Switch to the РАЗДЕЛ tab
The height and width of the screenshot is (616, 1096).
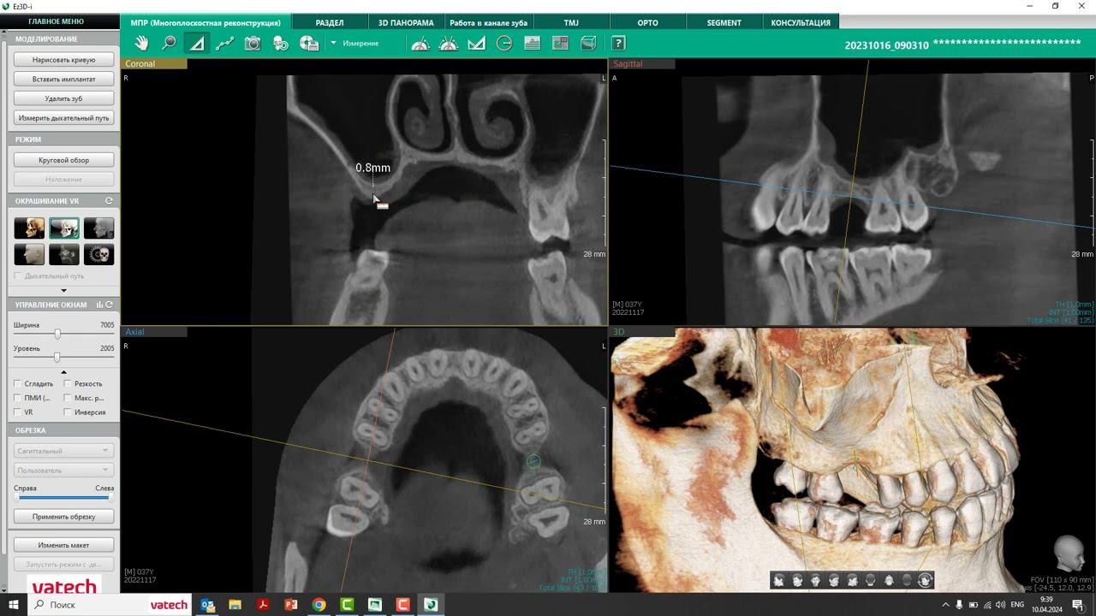pyautogui.click(x=330, y=22)
